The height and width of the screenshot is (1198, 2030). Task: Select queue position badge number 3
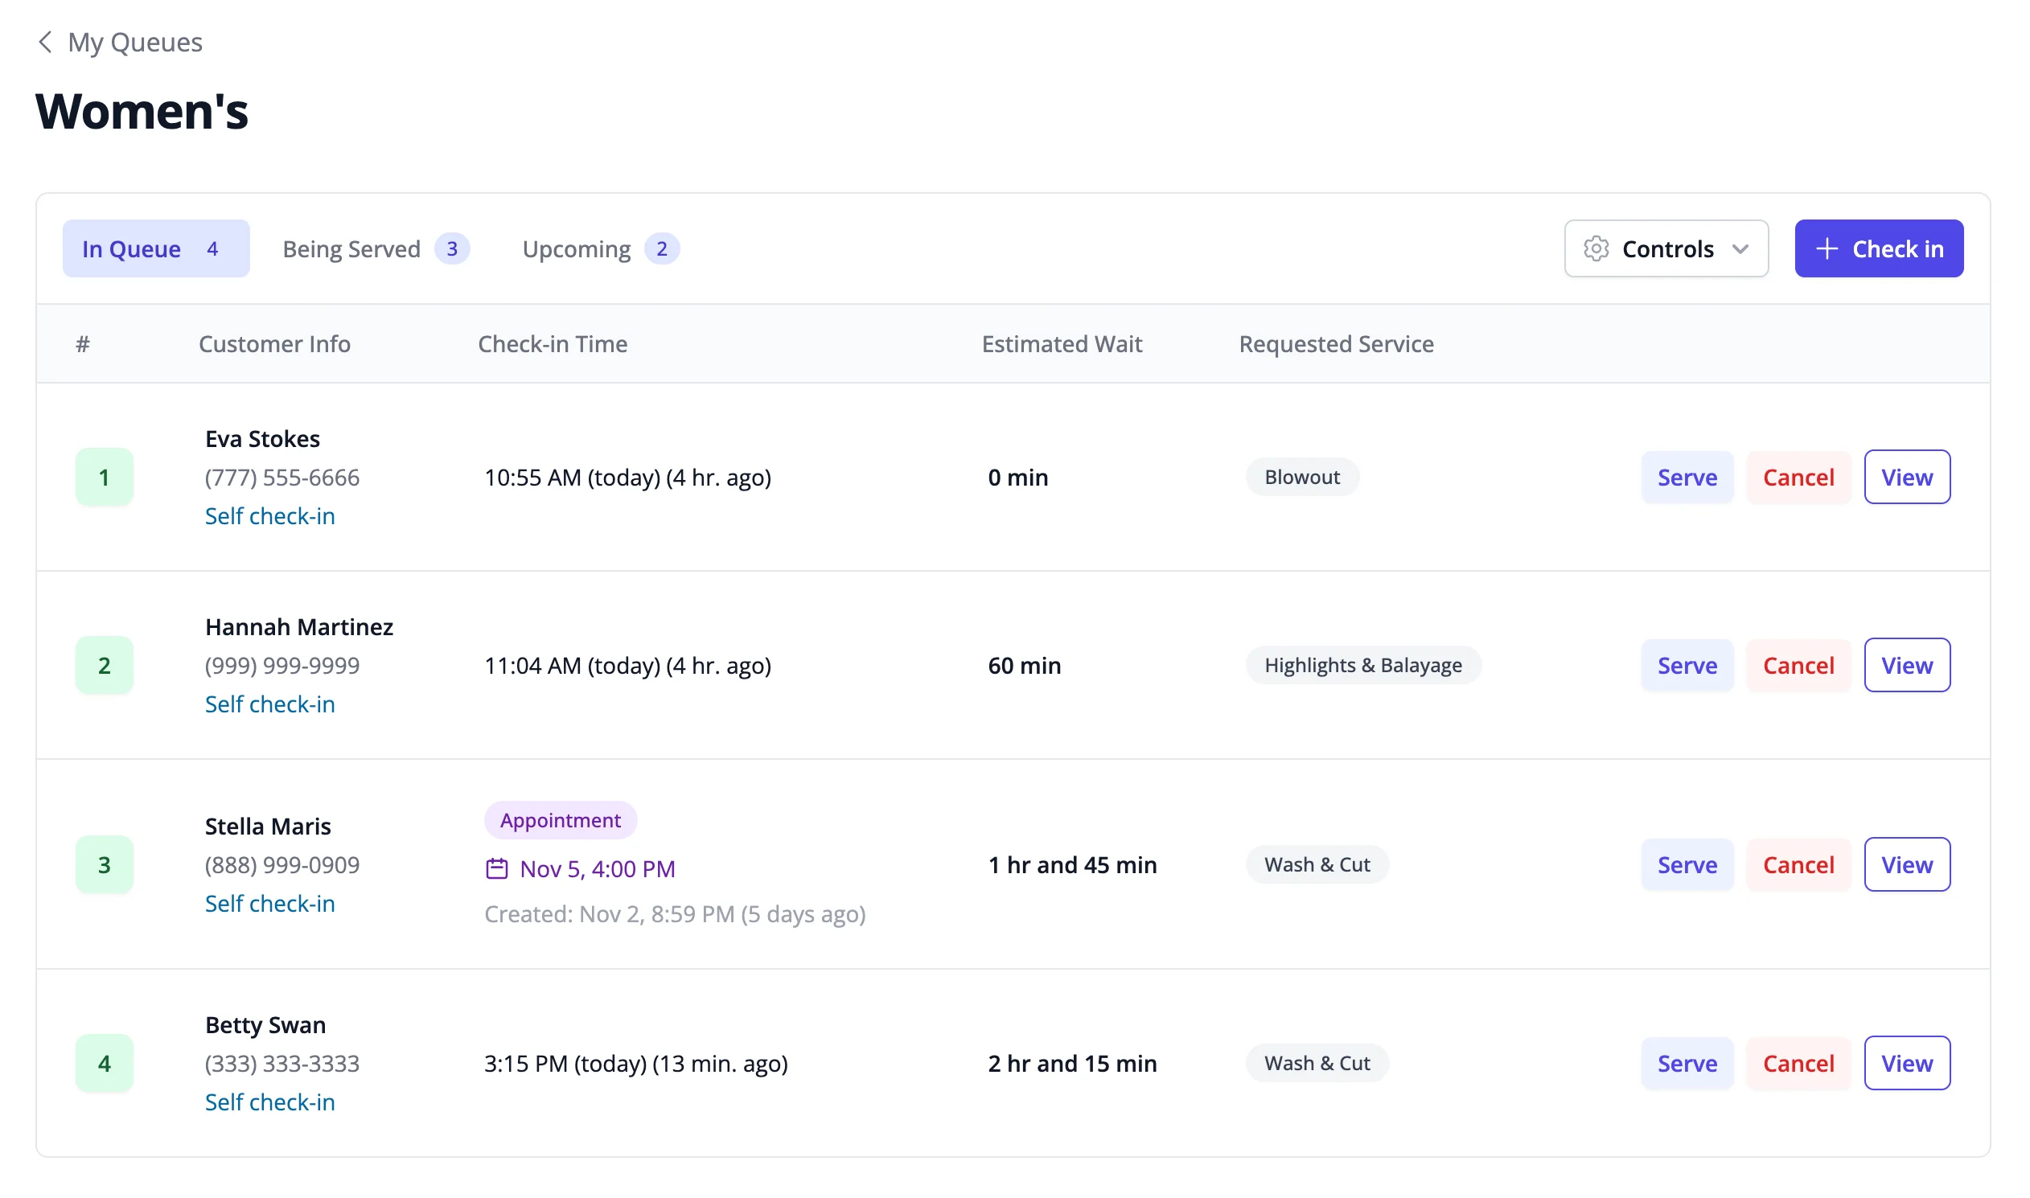105,864
